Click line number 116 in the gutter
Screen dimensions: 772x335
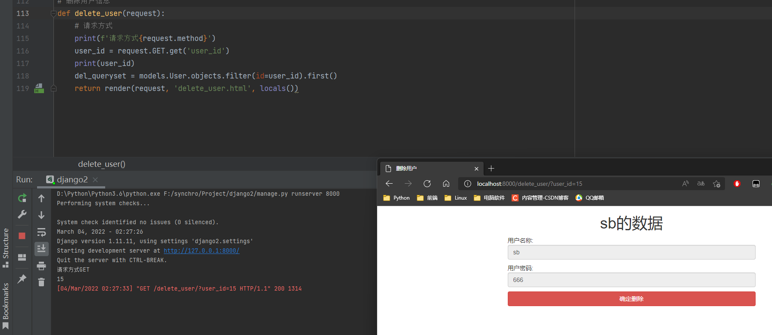point(23,51)
